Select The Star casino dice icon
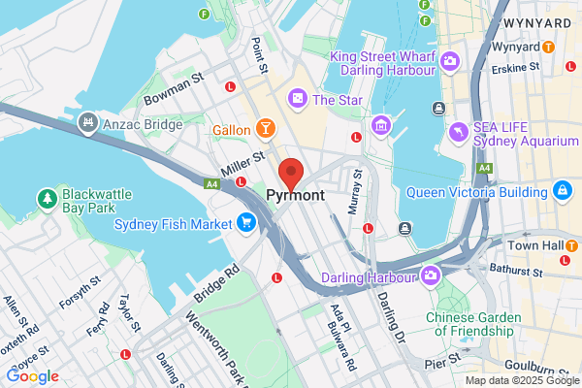582x388 pixels. pos(298,99)
